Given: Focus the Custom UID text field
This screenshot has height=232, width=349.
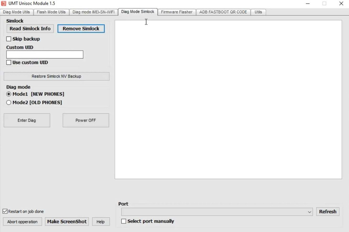Looking at the screenshot, I should (45, 55).
